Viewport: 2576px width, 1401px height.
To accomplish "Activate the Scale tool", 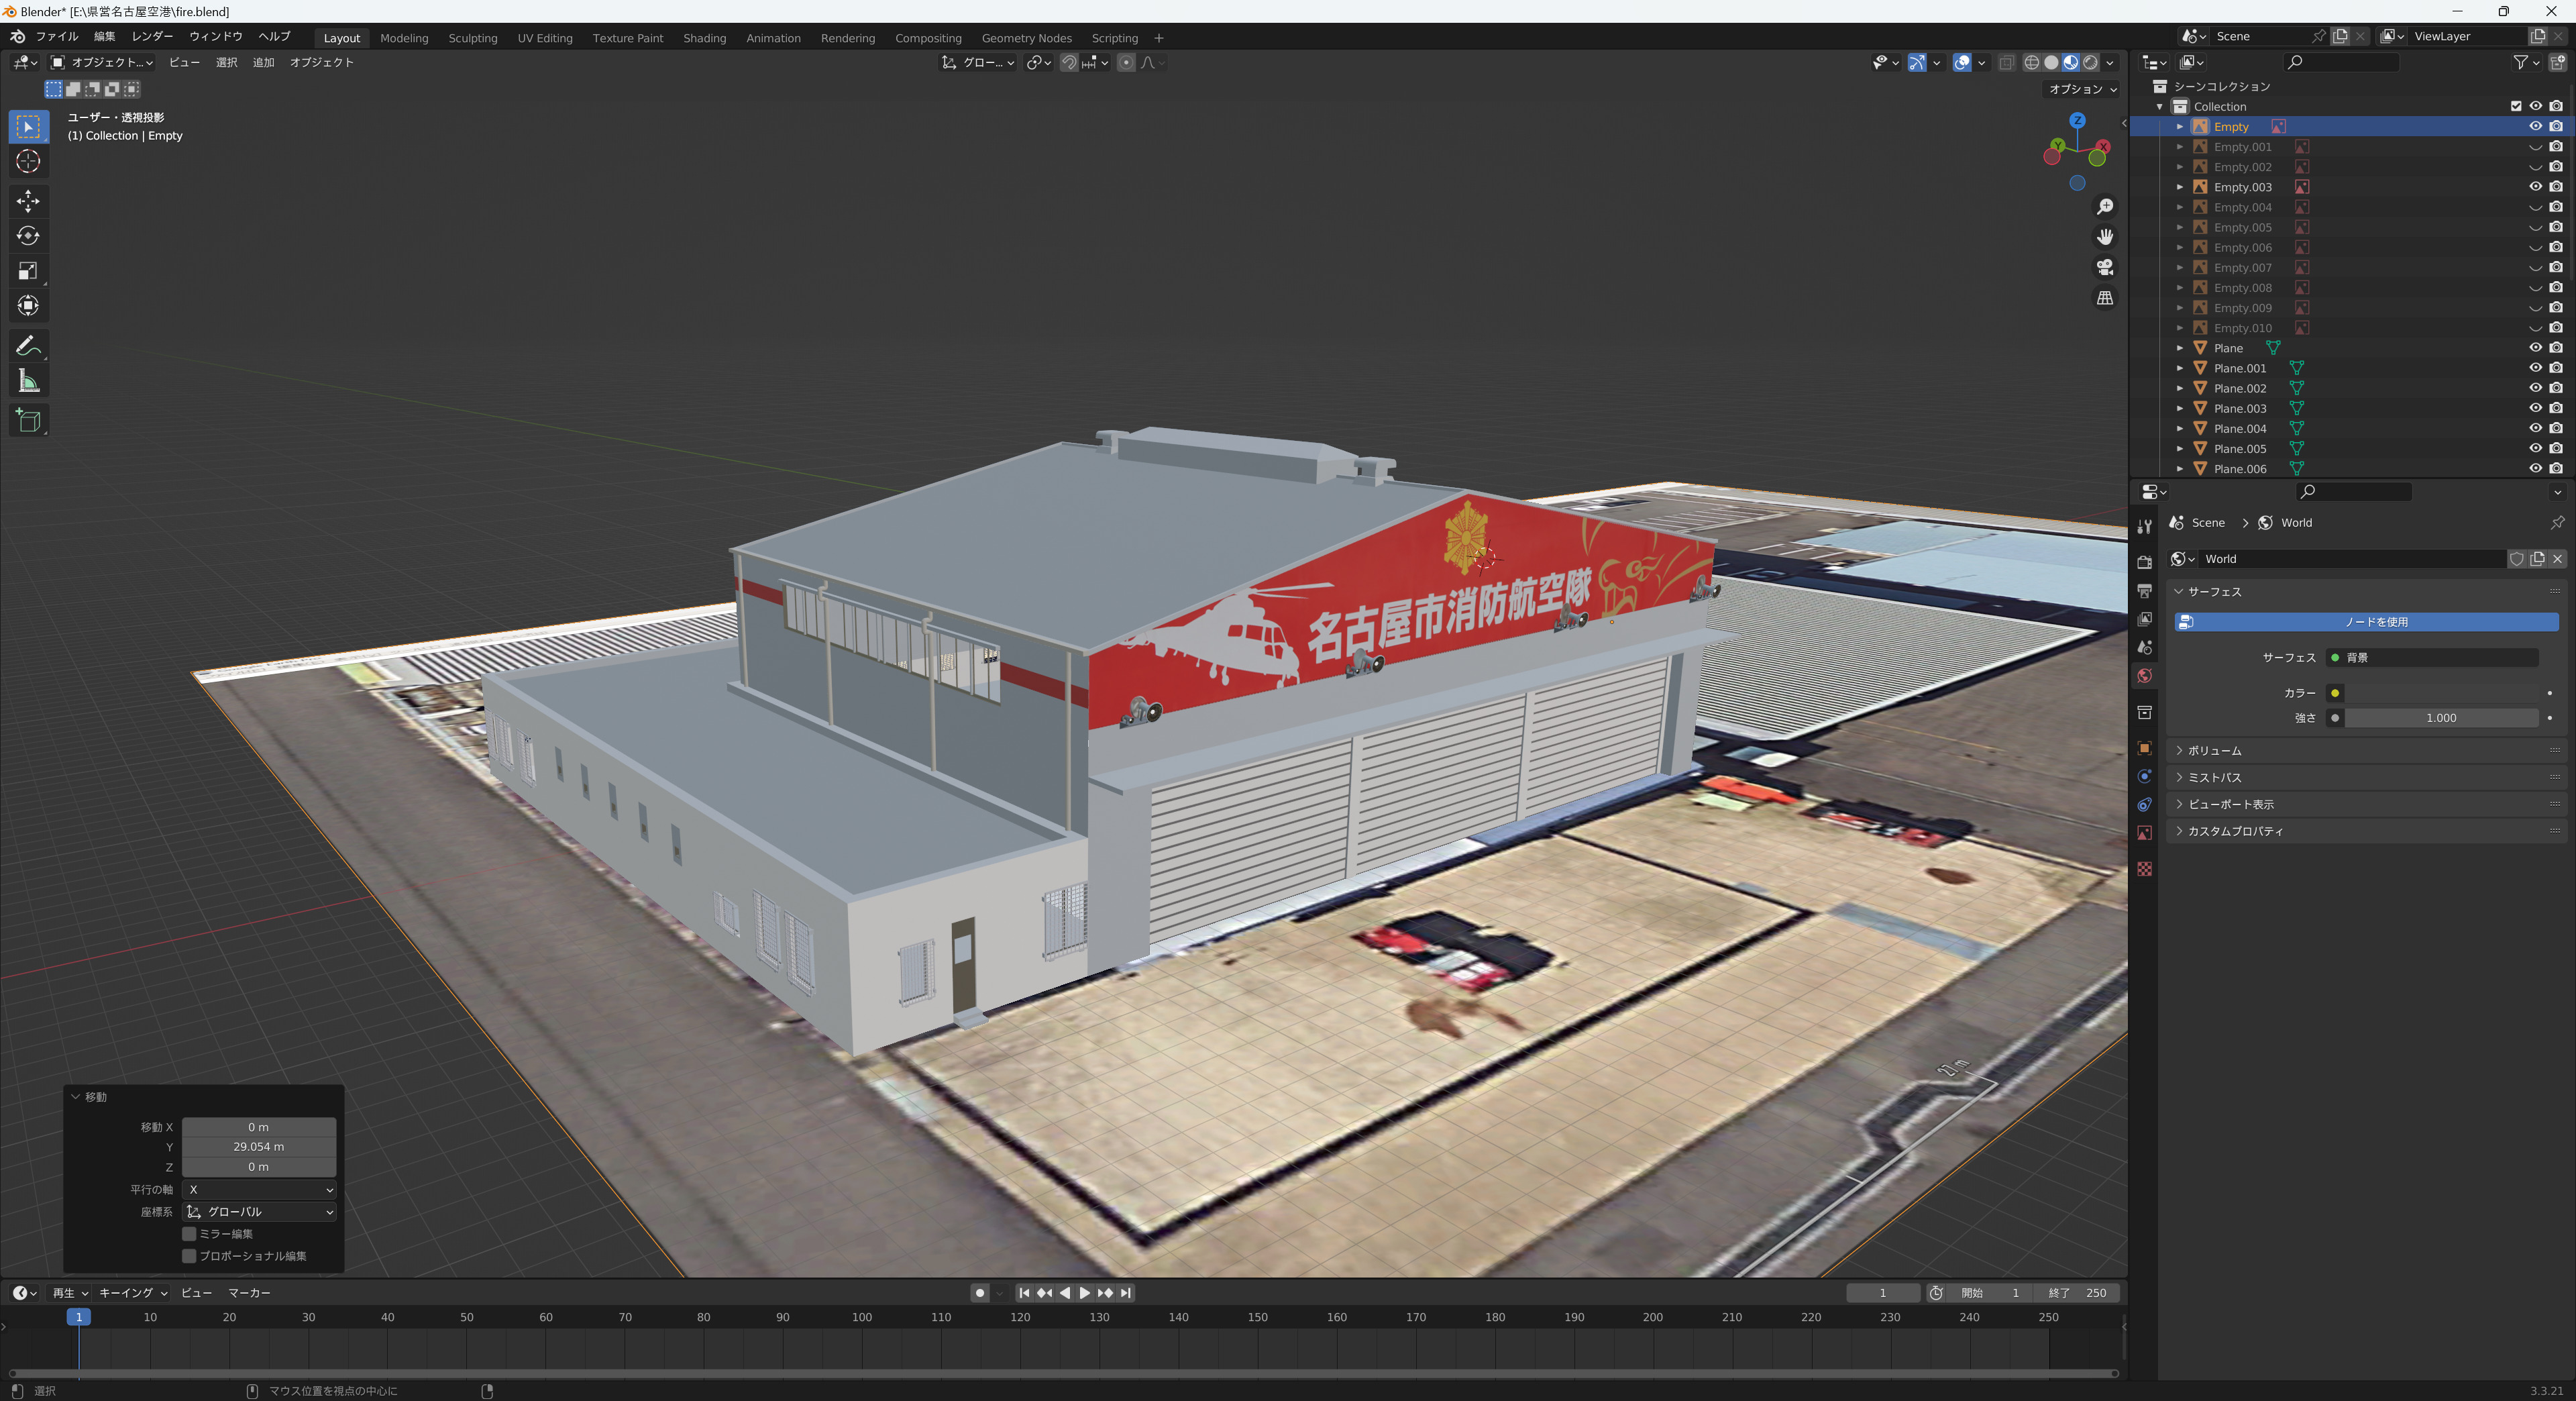I will 28,271.
